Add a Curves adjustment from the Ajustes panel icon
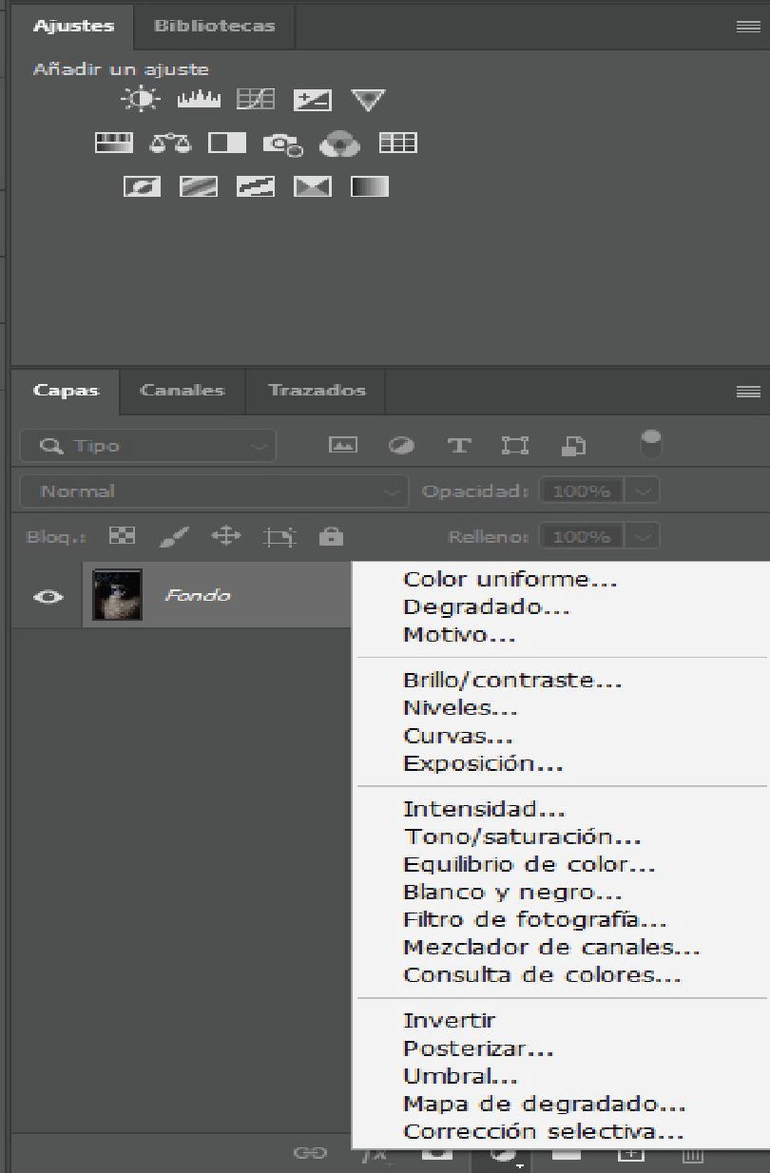 click(256, 99)
